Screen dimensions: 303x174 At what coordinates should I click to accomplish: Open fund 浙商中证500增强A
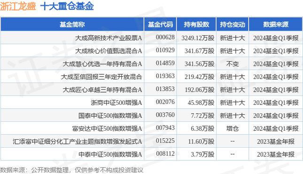pyautogui.click(x=117, y=103)
